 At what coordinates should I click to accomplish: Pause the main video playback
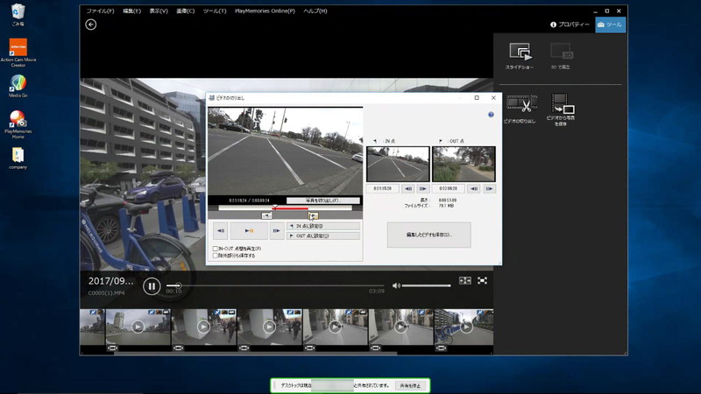[152, 286]
